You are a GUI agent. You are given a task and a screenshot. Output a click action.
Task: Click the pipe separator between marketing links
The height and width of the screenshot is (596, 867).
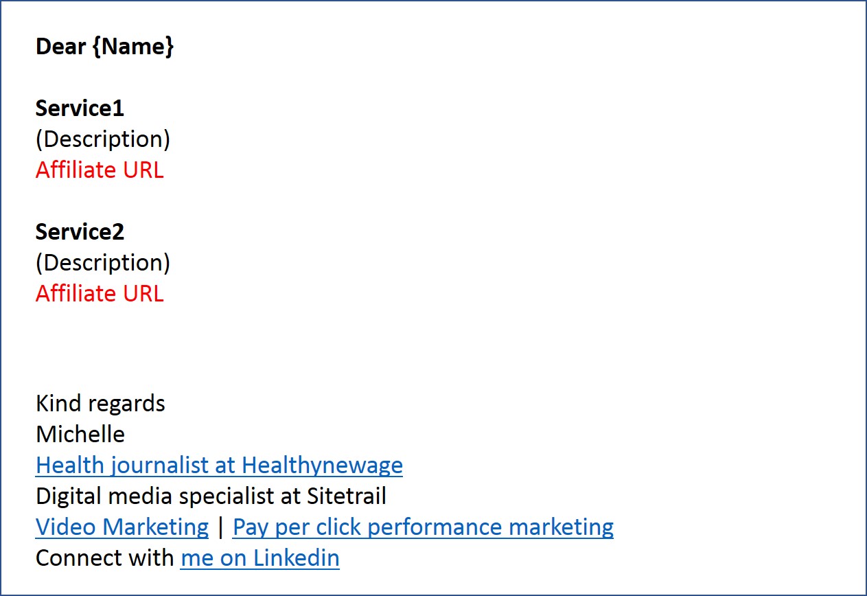click(x=220, y=527)
